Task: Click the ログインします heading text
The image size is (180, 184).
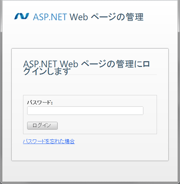Action: pos(47,71)
